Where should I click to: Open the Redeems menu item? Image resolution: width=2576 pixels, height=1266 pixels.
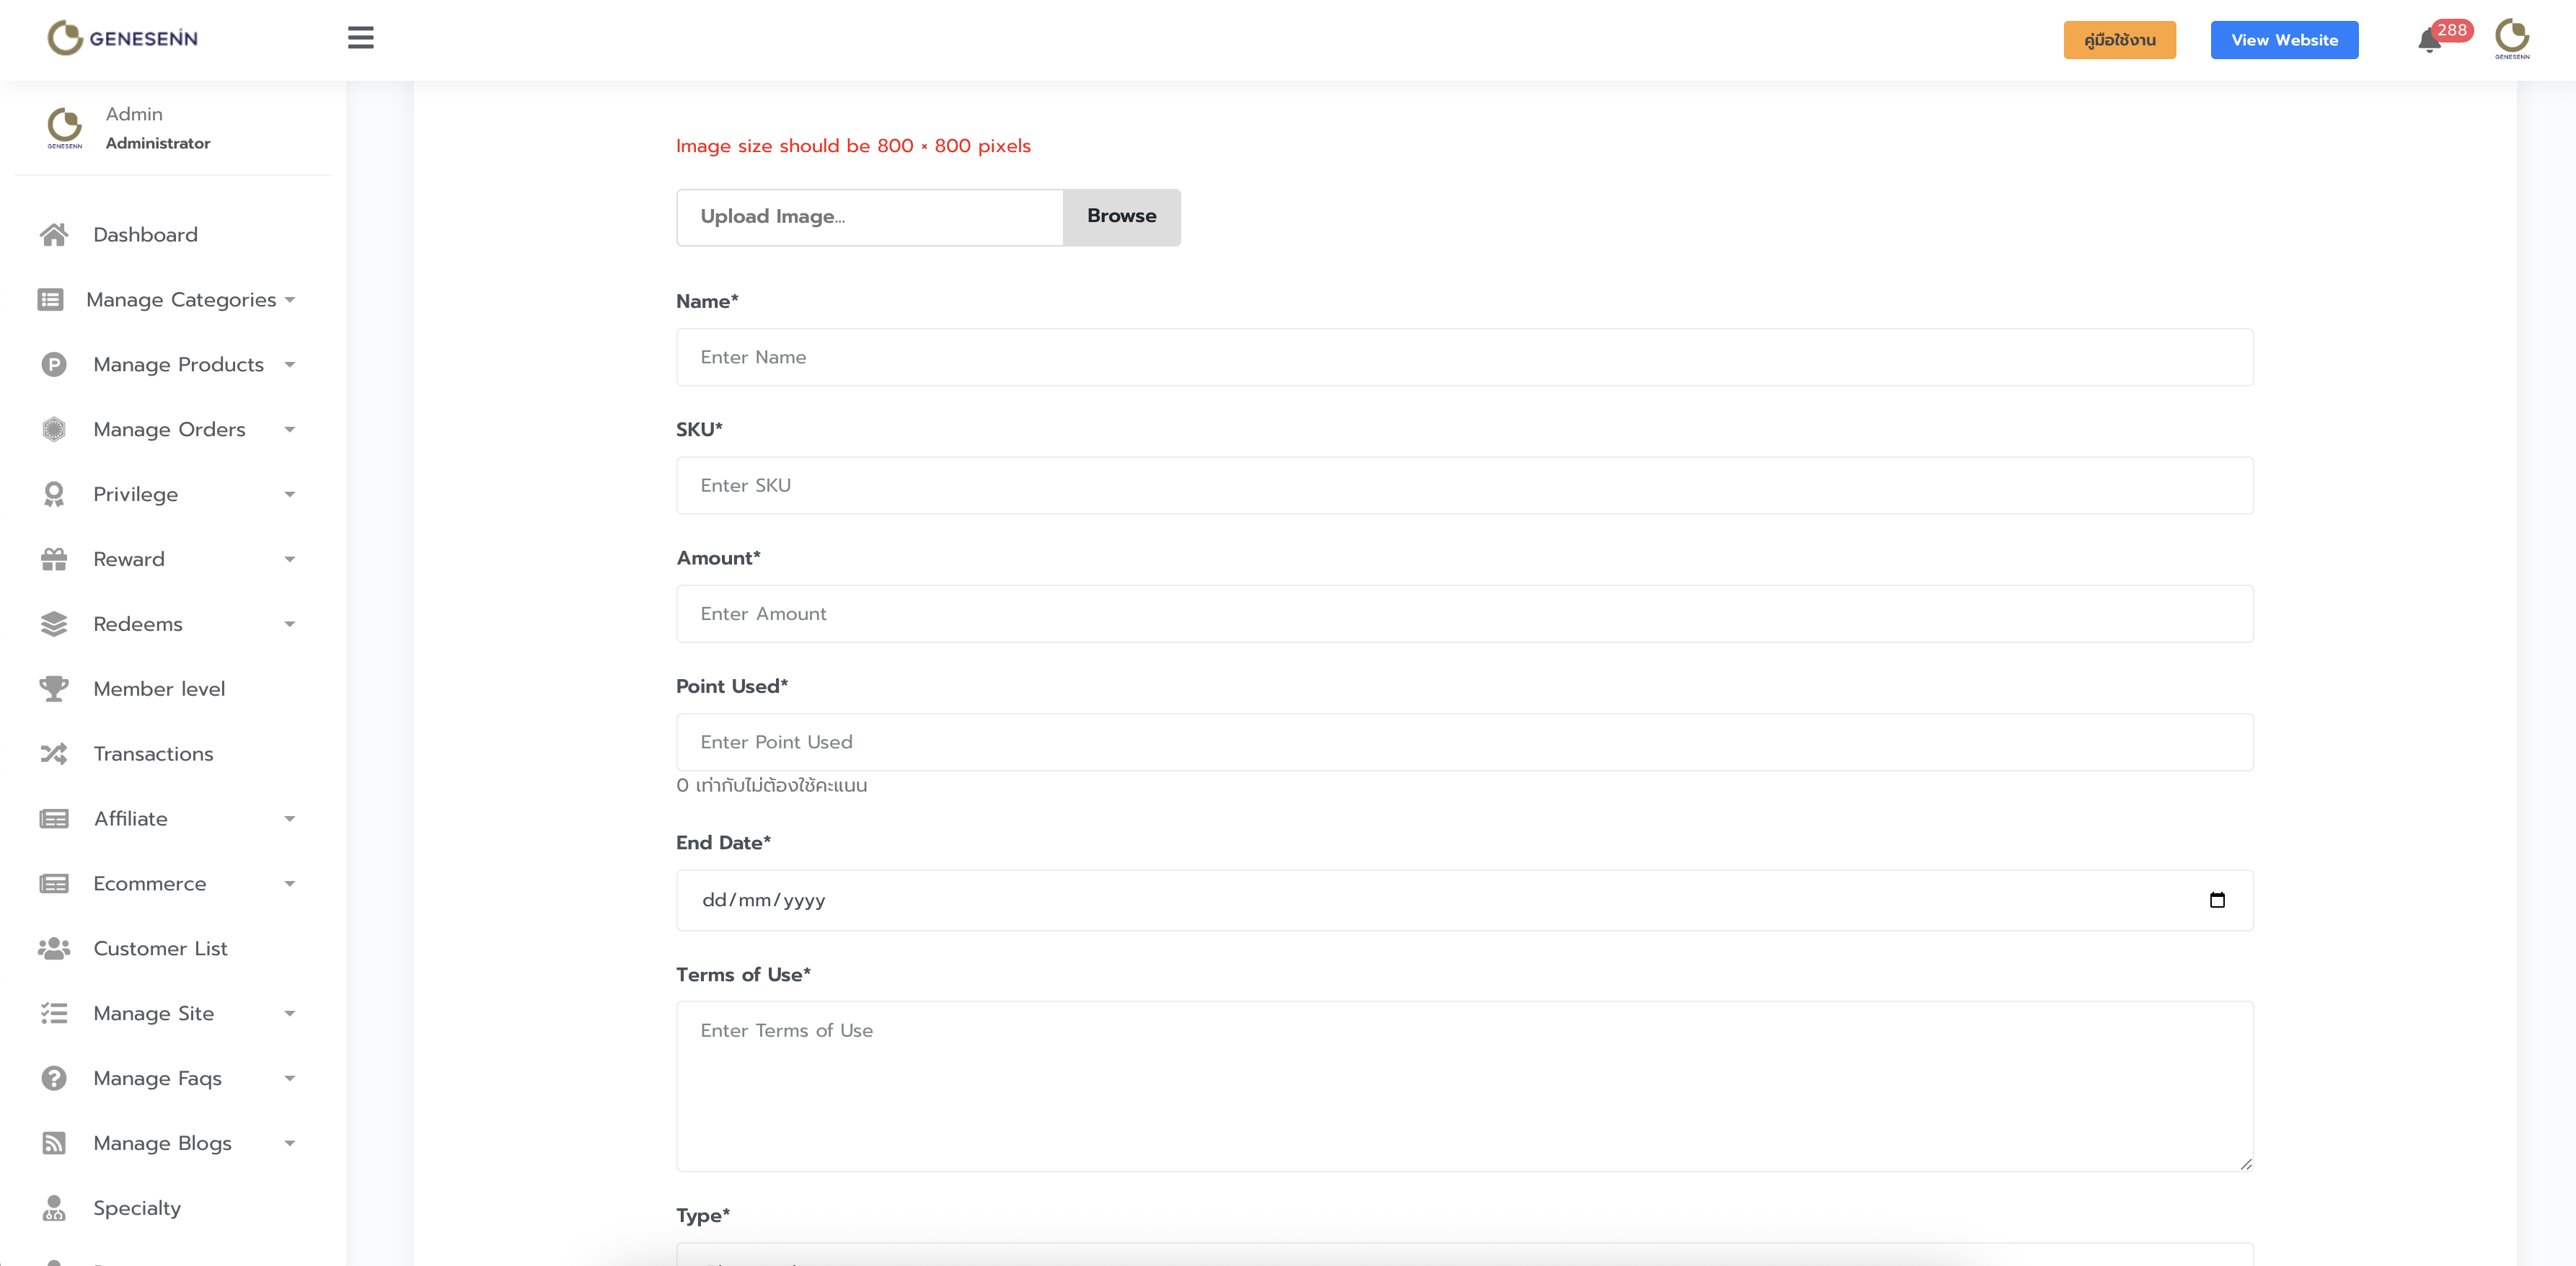(138, 624)
